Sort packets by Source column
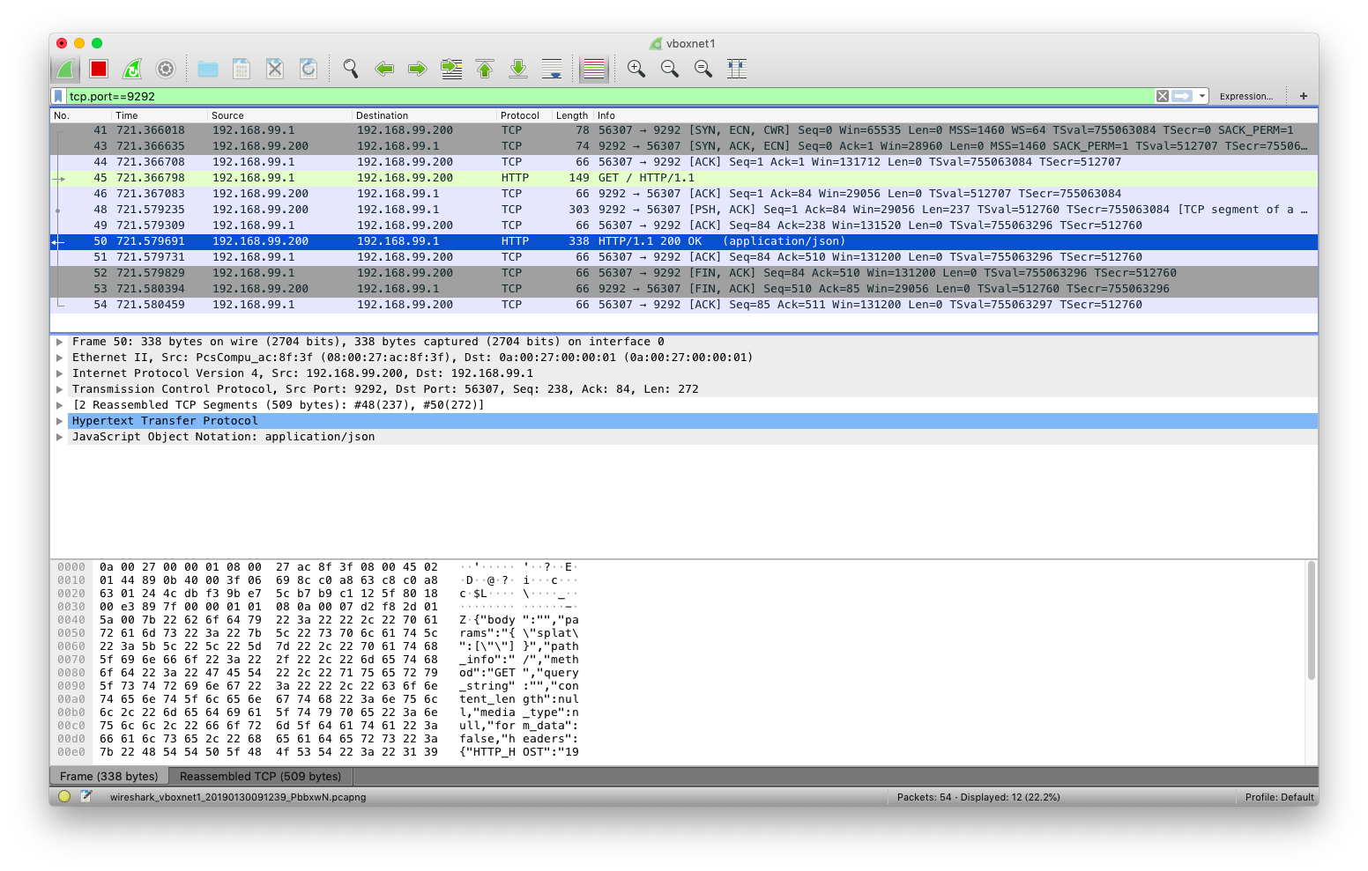Screen dimensions: 1368x871 (x=279, y=115)
